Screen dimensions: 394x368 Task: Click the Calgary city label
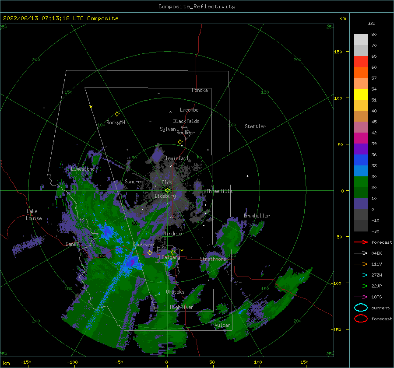click(x=171, y=257)
